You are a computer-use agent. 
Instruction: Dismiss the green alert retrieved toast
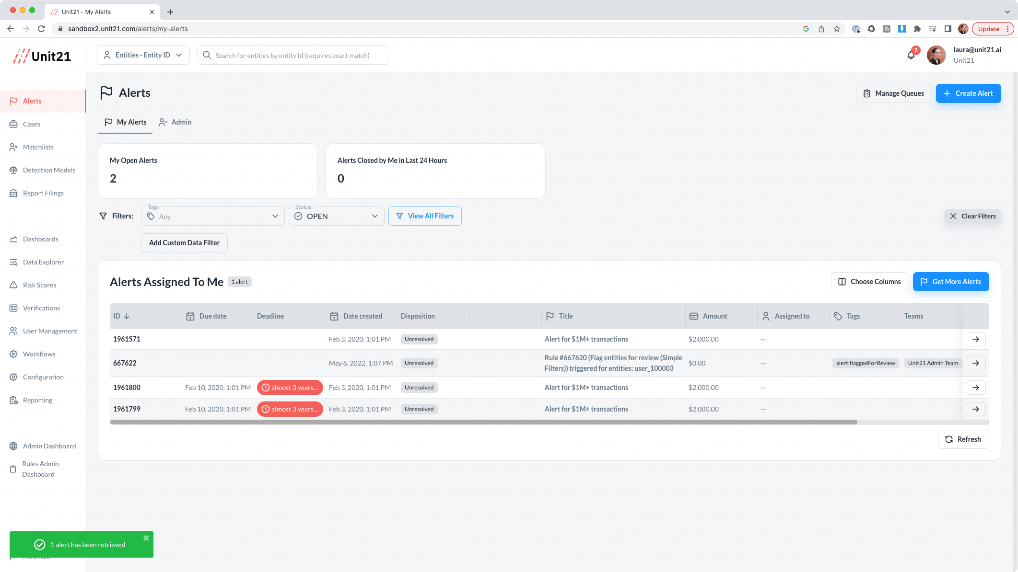[x=146, y=538]
